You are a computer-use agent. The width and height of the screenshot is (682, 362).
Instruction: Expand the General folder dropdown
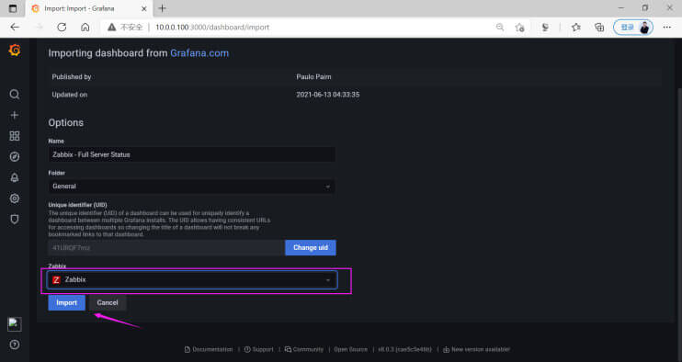tap(191, 187)
